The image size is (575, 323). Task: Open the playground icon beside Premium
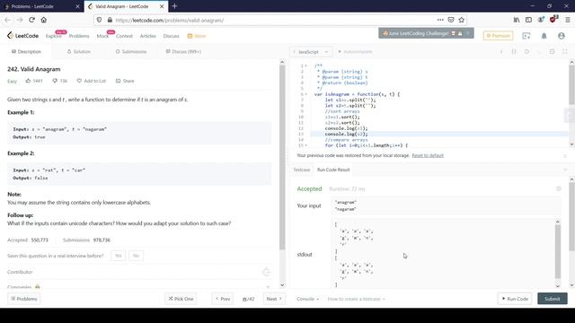click(526, 36)
